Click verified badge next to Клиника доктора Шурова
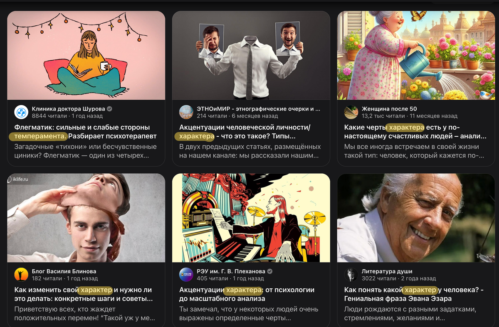Image resolution: width=499 pixels, height=327 pixels. point(110,109)
